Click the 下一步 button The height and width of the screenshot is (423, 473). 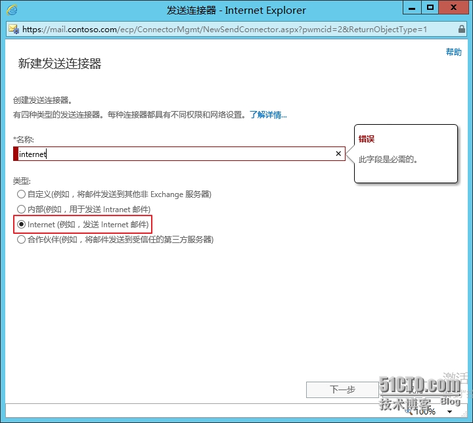[342, 390]
